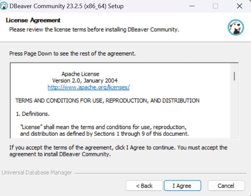The image size is (251, 196).
Task: Click the "Version 2.0, January 2004" line
Action: click(x=85, y=81)
